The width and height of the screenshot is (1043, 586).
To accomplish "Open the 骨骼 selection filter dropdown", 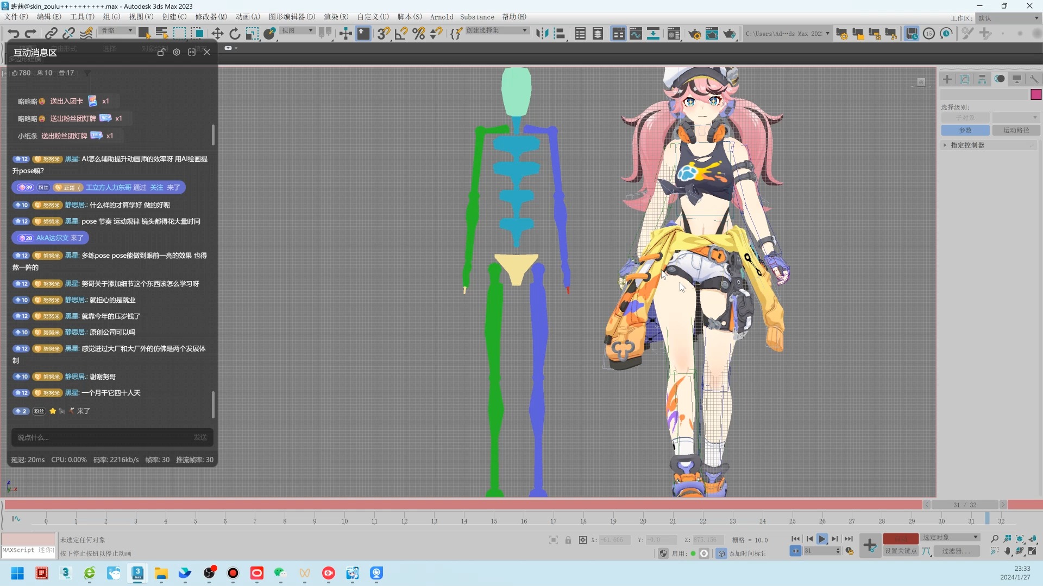I will click(117, 30).
